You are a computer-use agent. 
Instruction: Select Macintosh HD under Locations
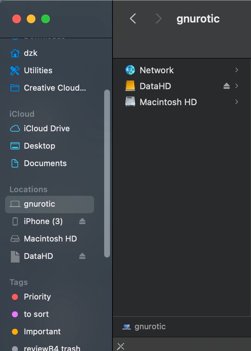50,239
